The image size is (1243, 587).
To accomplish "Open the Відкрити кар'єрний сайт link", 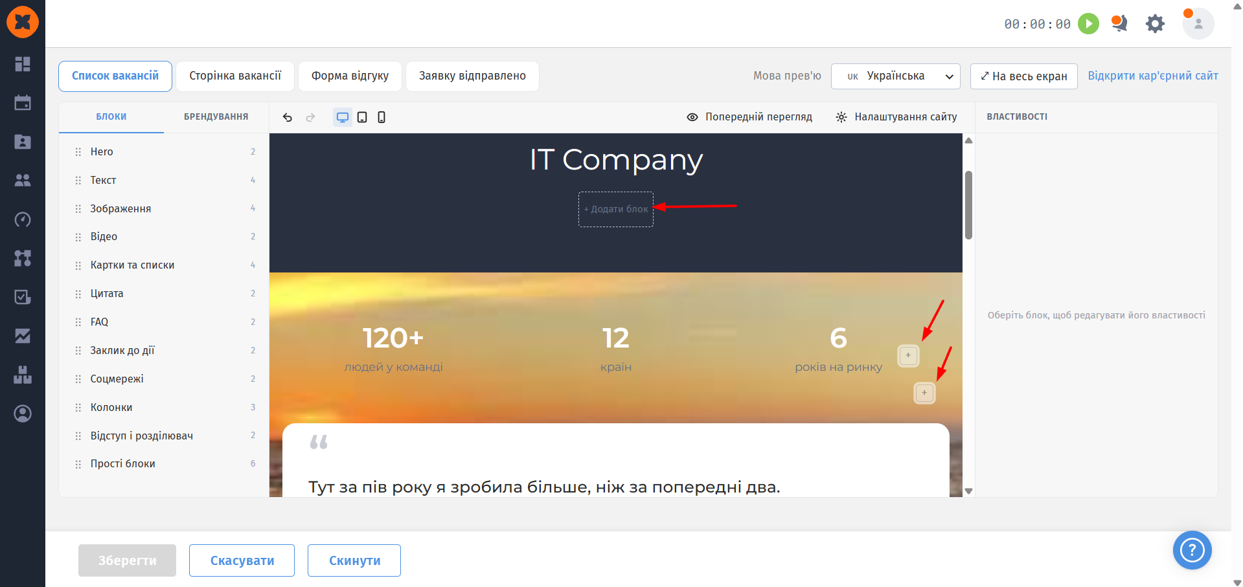I will tap(1153, 76).
